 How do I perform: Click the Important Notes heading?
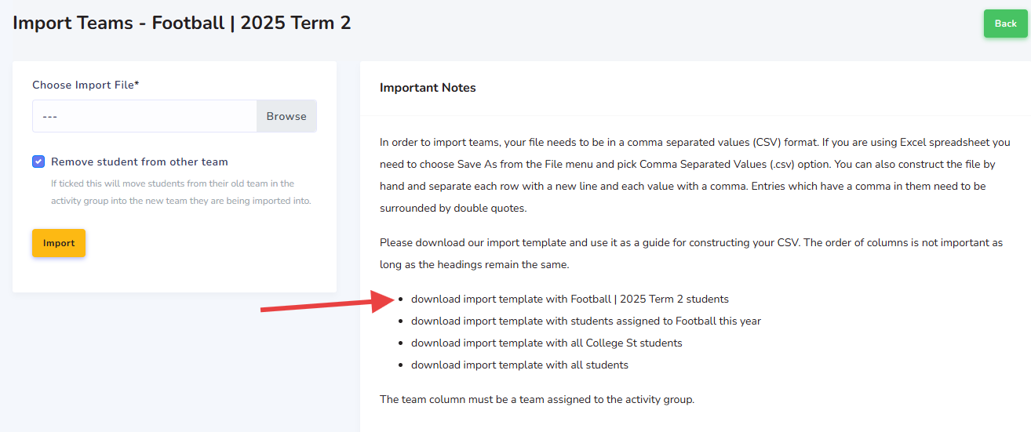click(x=428, y=88)
